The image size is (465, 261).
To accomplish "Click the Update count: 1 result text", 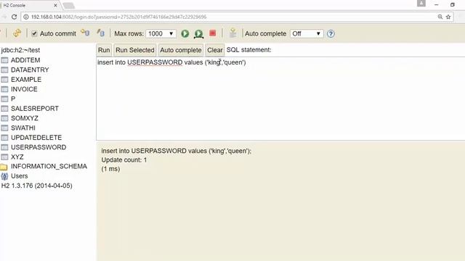I will pyautogui.click(x=124, y=160).
